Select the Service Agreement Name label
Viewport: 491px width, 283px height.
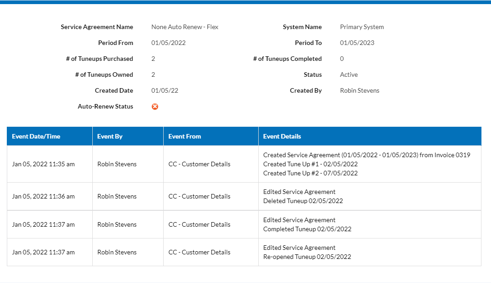(97, 27)
